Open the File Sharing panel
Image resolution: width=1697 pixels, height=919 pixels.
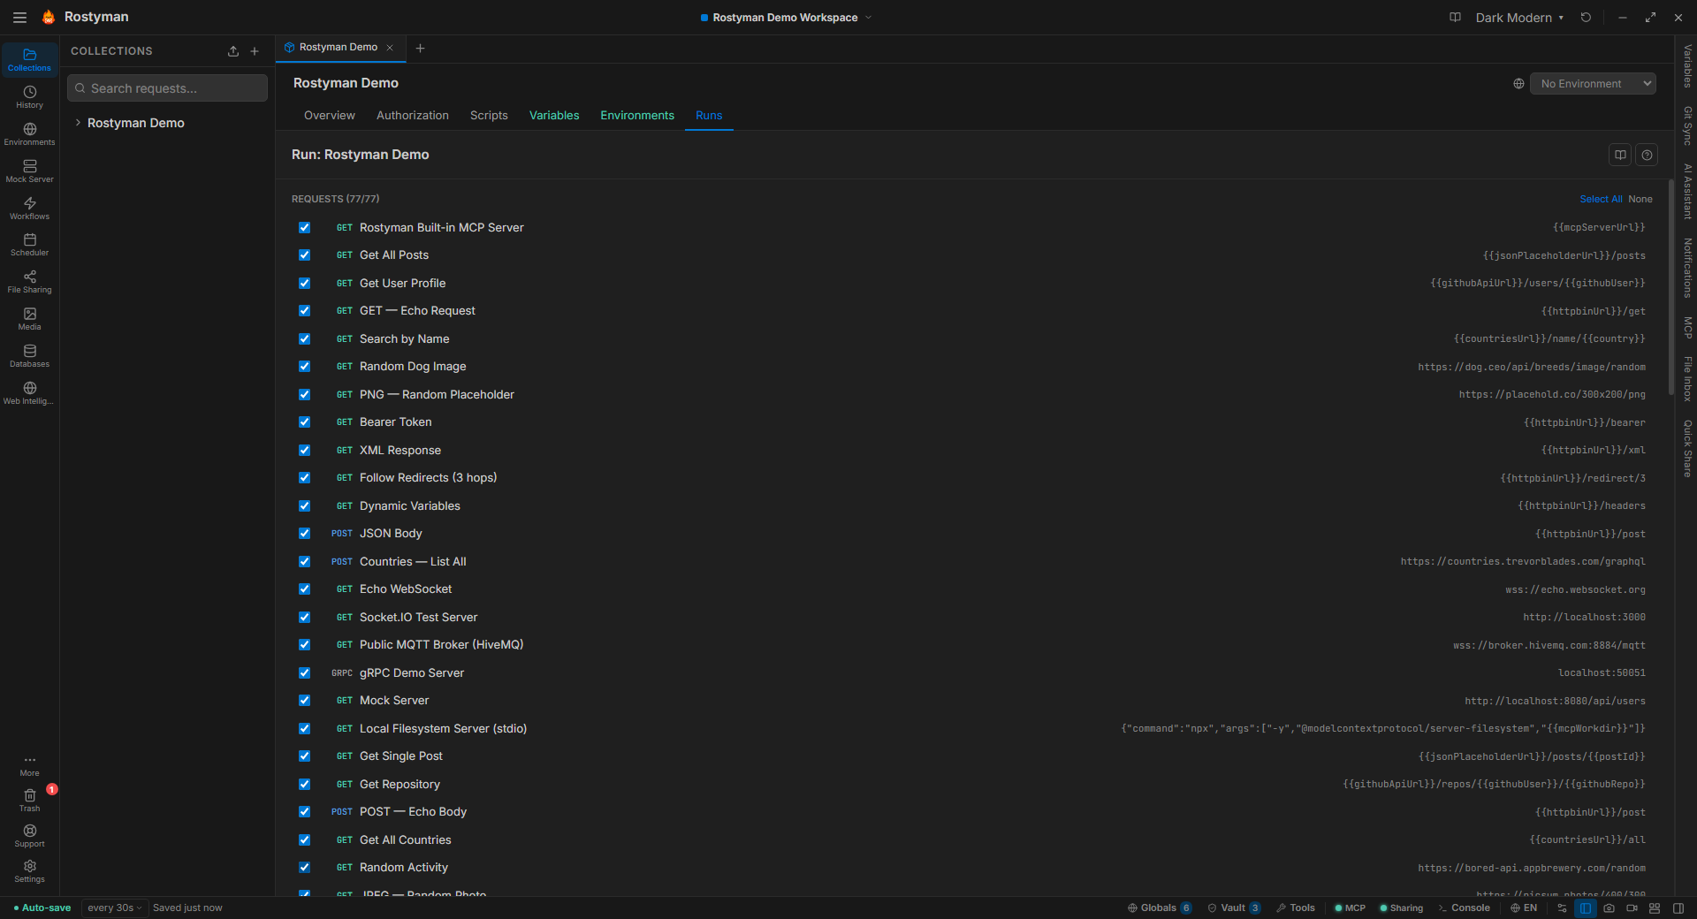pos(29,282)
